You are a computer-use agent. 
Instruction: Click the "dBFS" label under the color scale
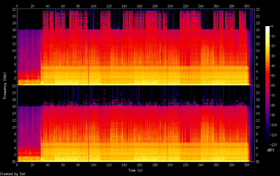point(270,150)
